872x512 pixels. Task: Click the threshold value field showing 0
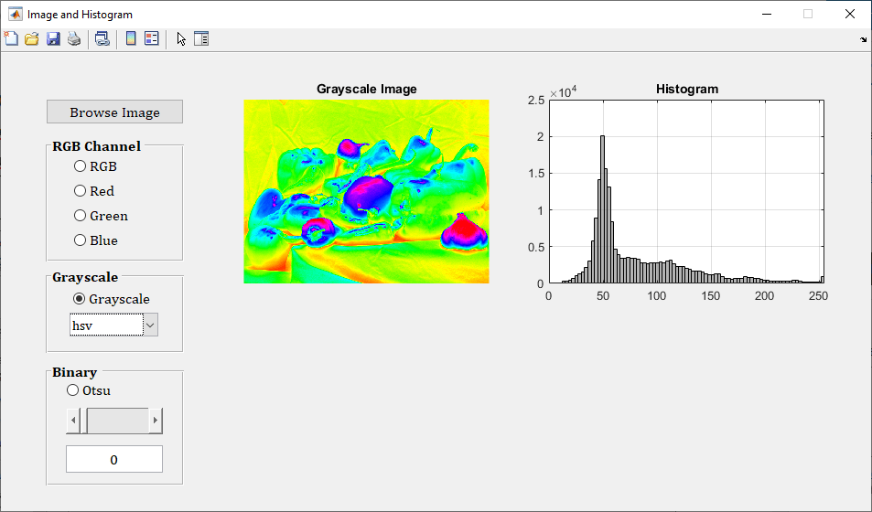click(114, 459)
